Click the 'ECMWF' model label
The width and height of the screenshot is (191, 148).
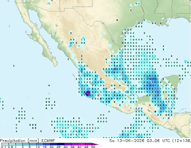(x=49, y=141)
